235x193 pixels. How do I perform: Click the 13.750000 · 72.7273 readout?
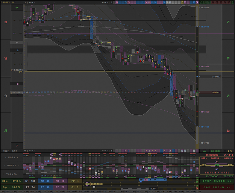click(219, 176)
